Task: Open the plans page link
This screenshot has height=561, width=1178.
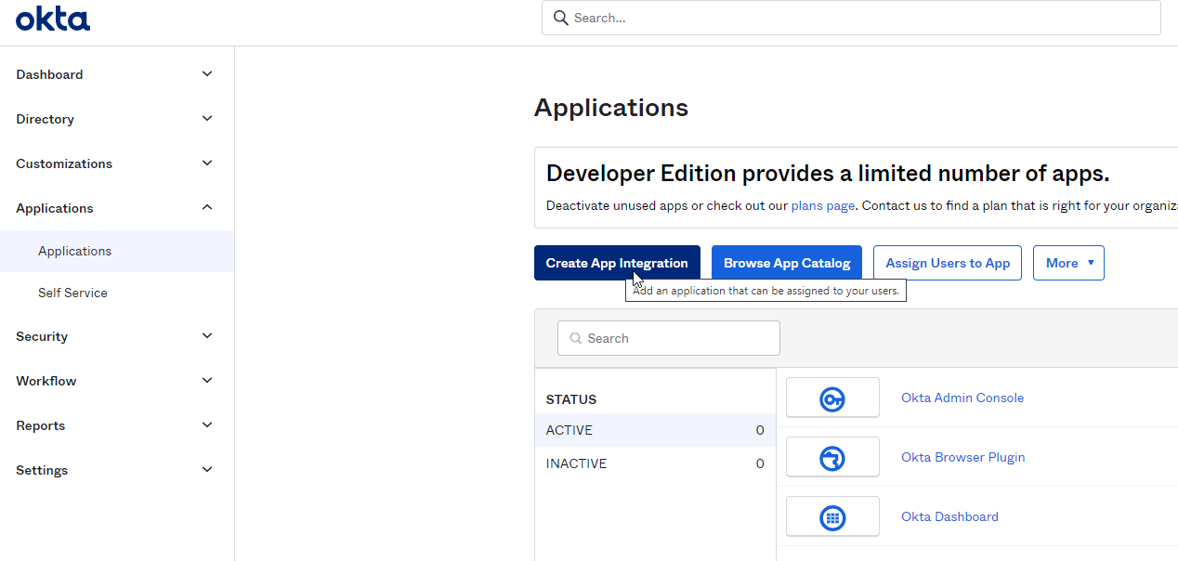Action: [822, 205]
